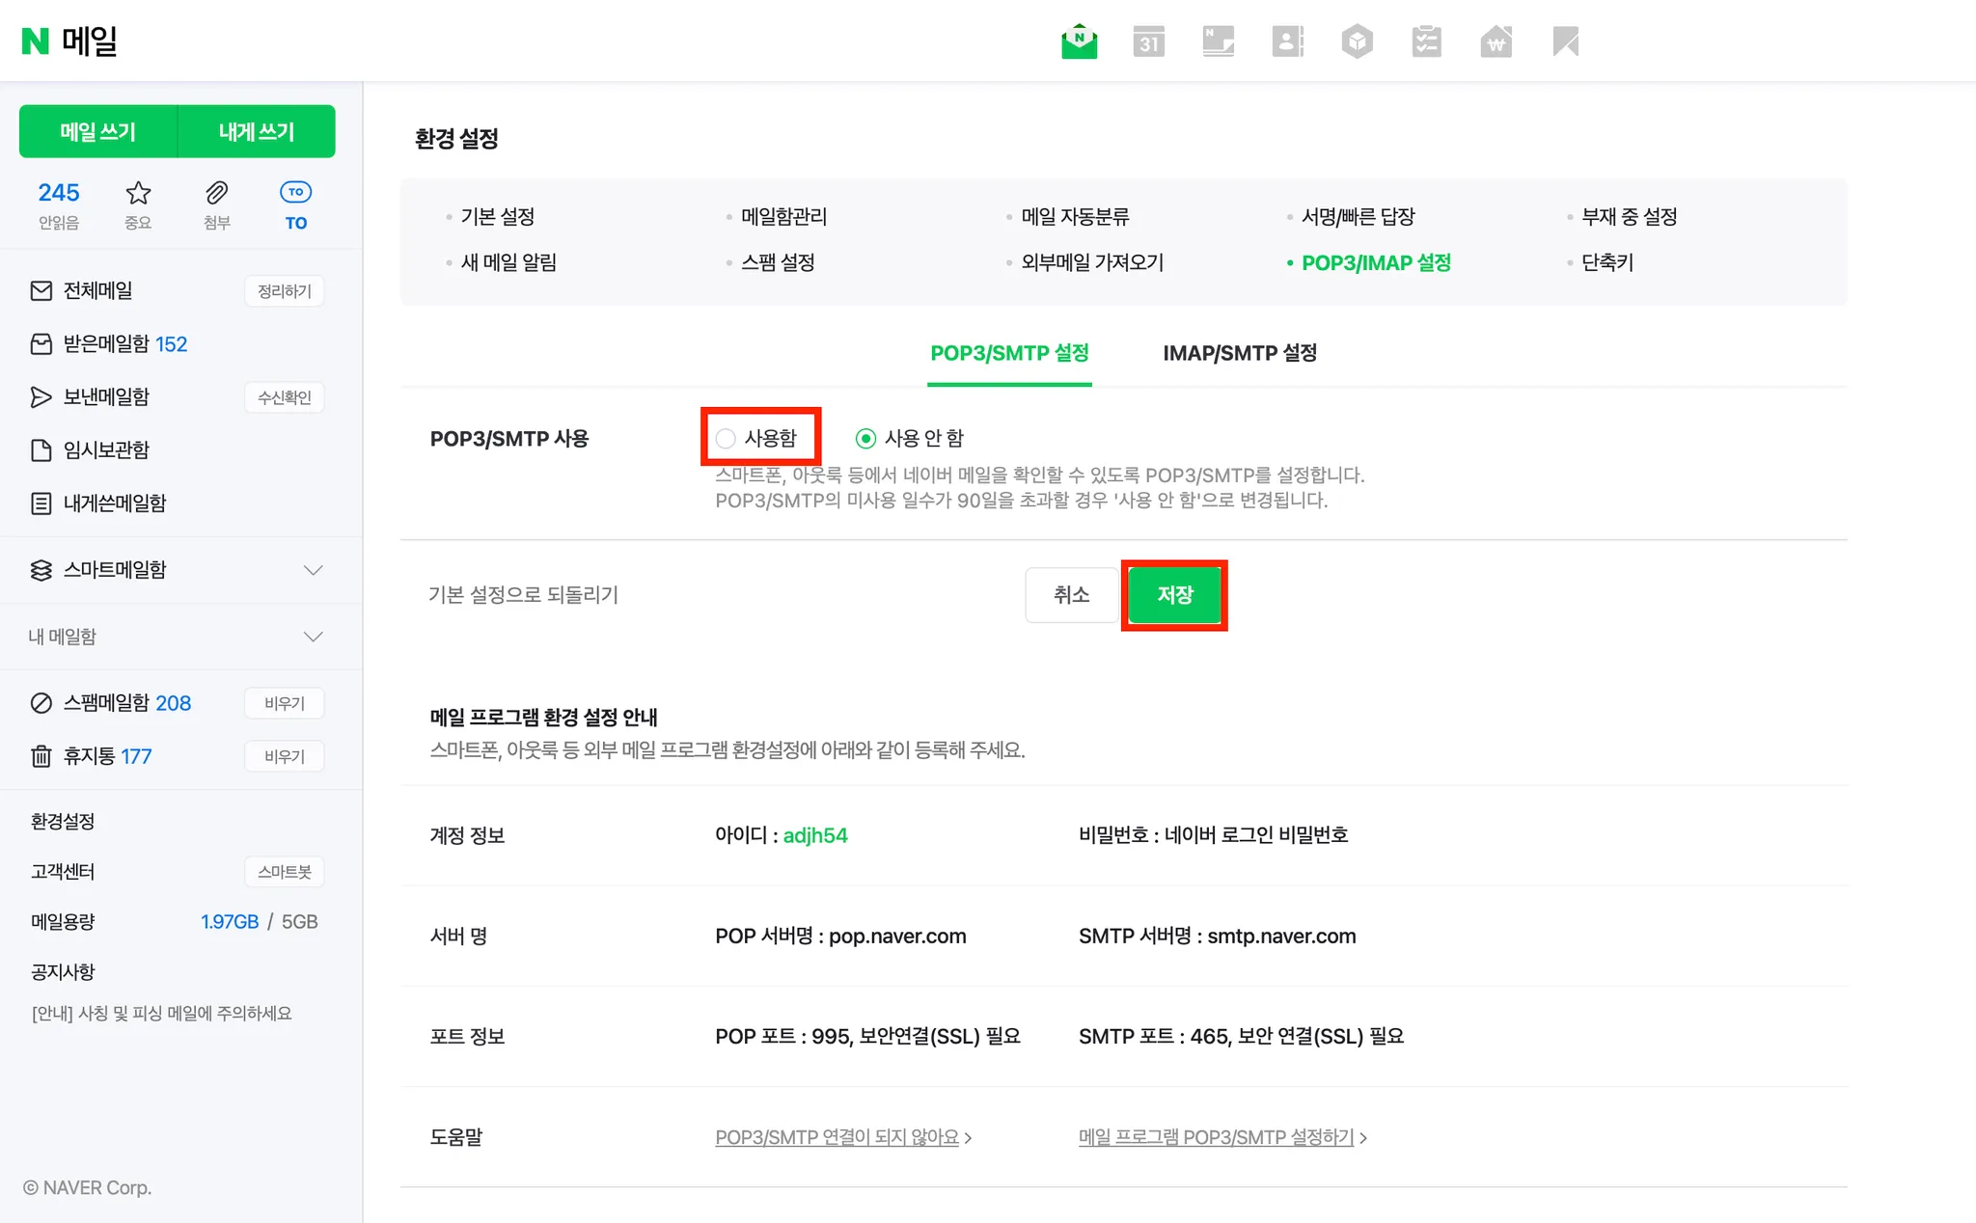Image resolution: width=1976 pixels, height=1223 pixels.
Task: Filter mails with attachments via paperclip icon
Action: (217, 193)
